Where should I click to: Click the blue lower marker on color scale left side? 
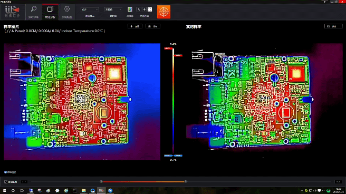pyautogui.click(x=168, y=156)
